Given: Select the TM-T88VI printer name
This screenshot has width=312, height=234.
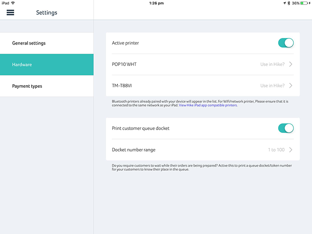Looking at the screenshot, I should coord(122,86).
